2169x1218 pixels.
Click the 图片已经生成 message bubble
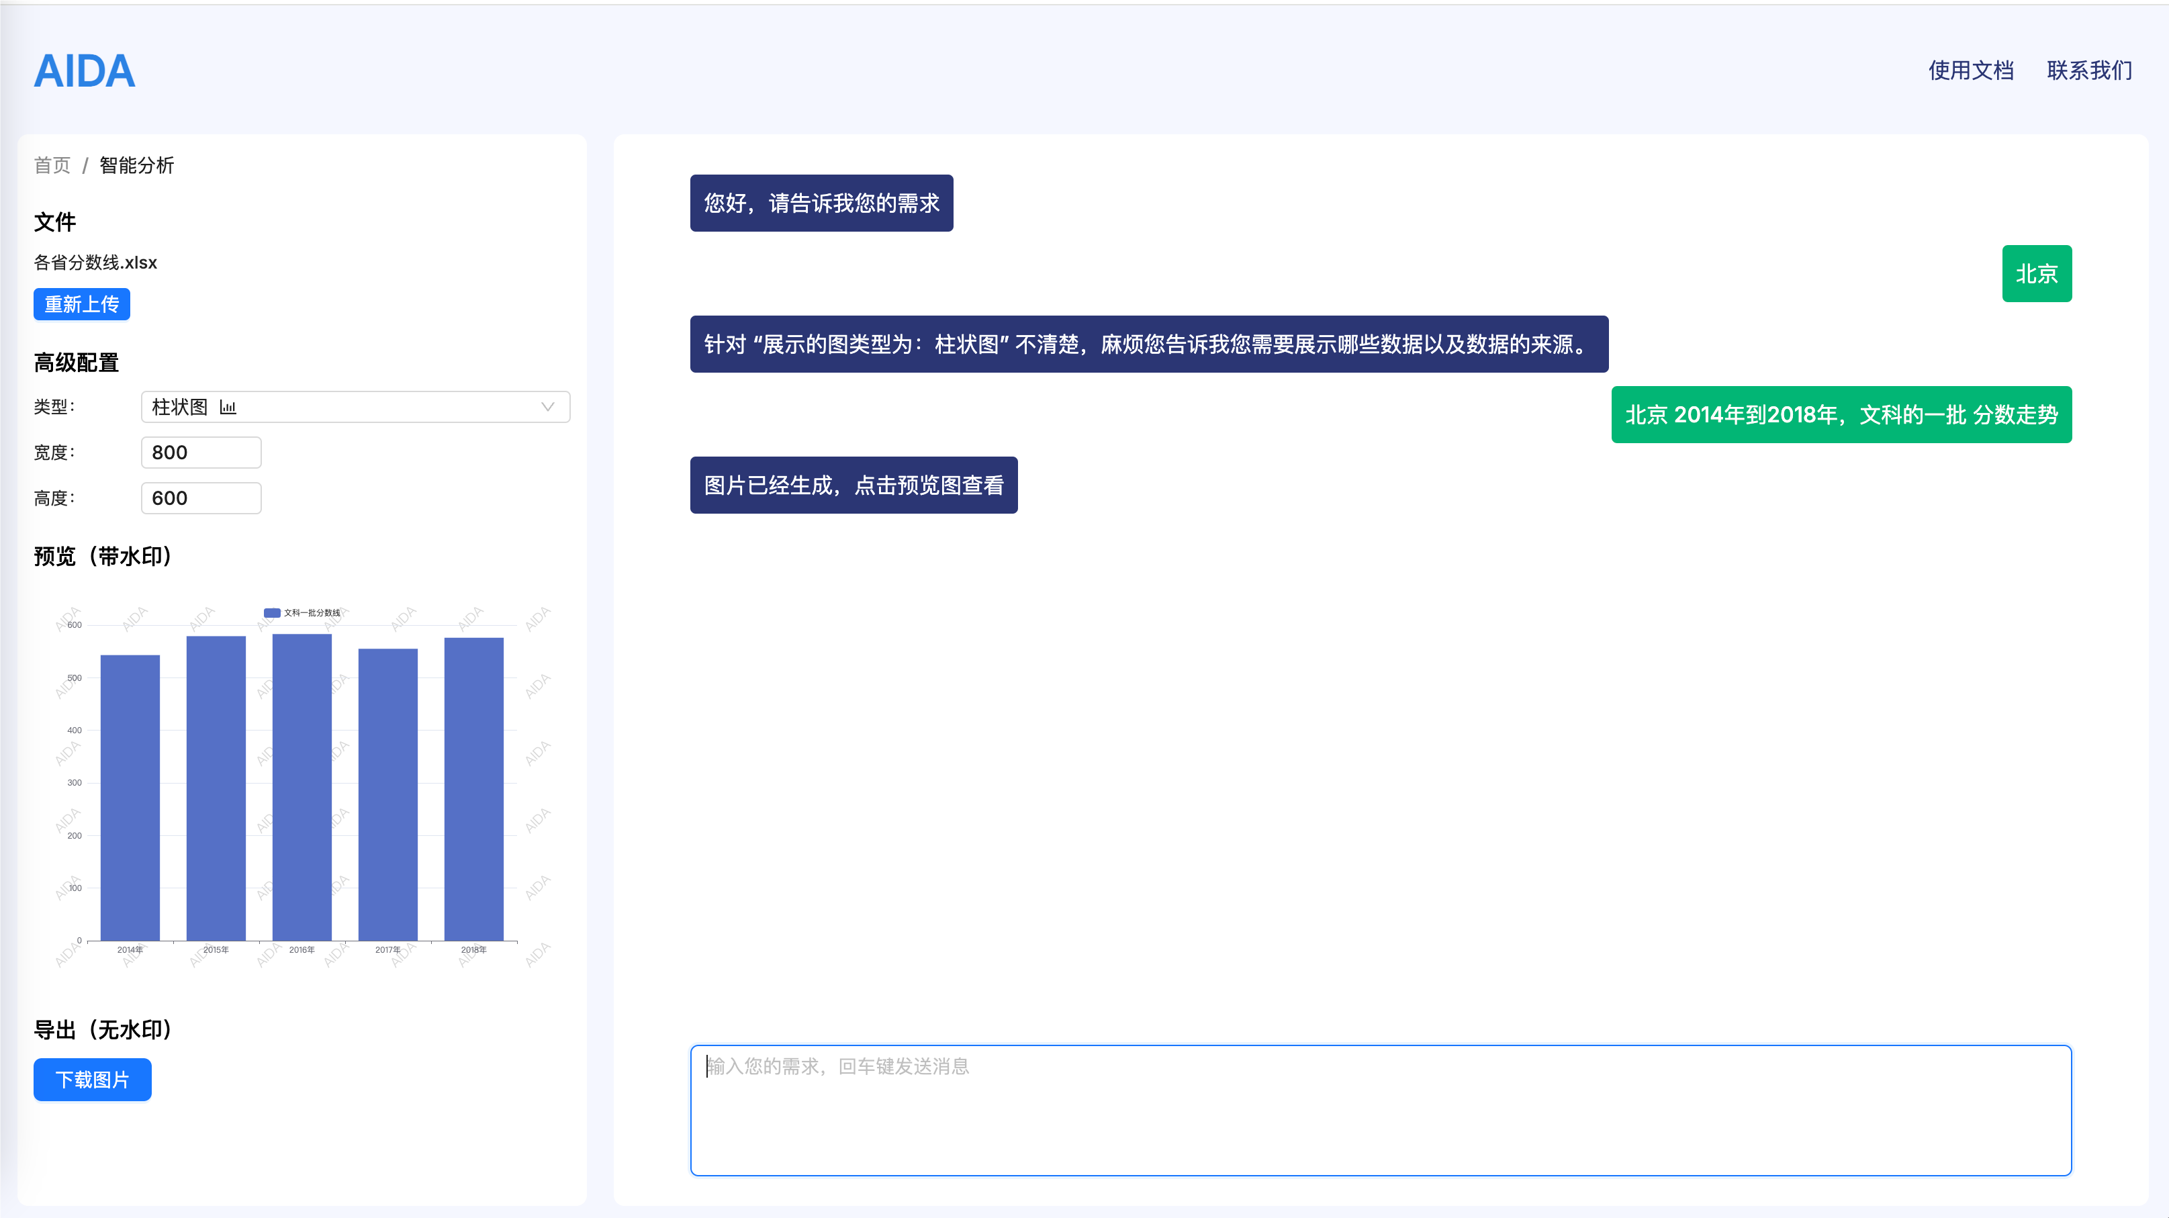pos(853,485)
